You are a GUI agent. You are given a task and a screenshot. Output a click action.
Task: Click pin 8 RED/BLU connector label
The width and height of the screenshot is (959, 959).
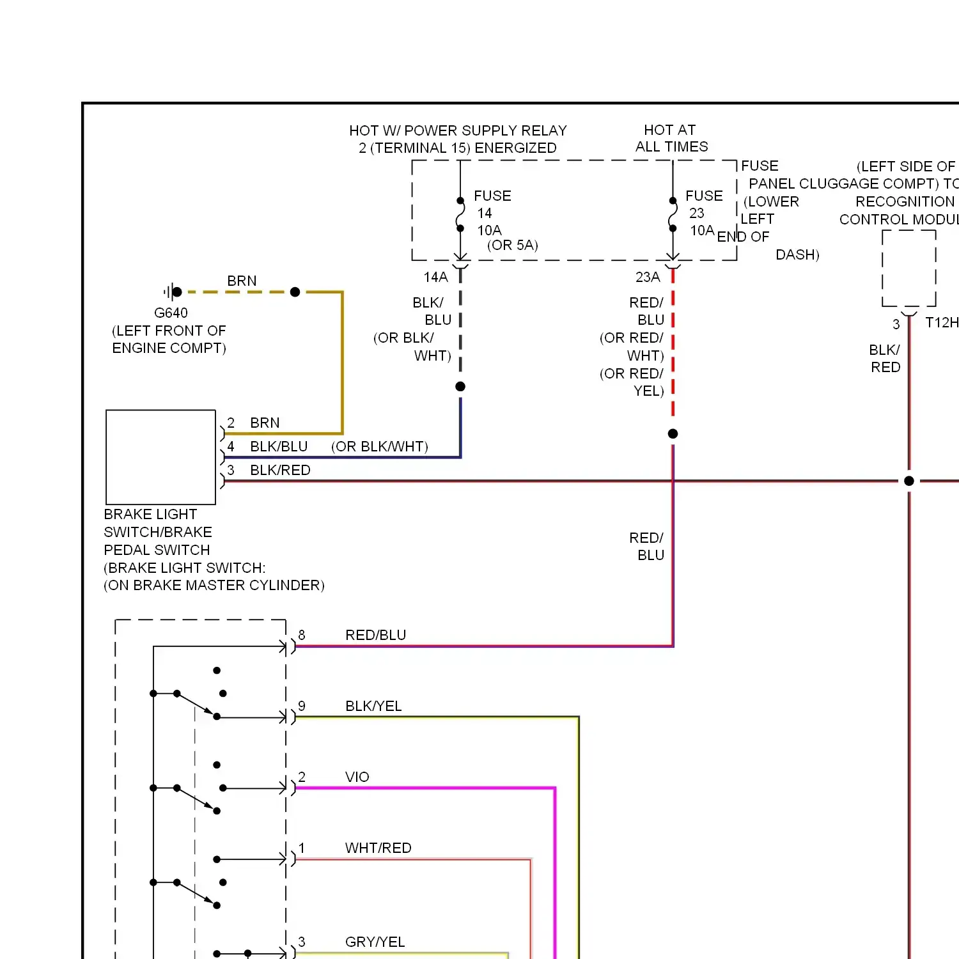click(x=352, y=635)
